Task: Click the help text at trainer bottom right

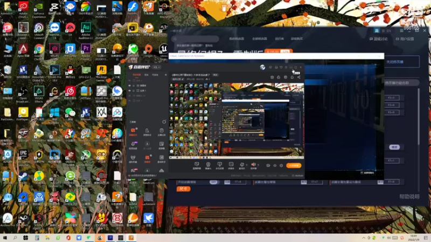Action: [x=409, y=196]
